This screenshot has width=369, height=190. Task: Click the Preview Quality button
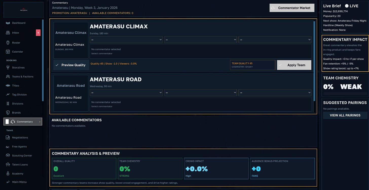tap(71, 65)
